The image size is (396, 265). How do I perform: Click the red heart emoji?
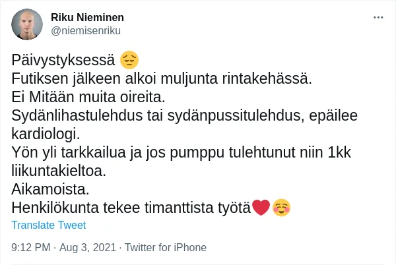[261, 208]
